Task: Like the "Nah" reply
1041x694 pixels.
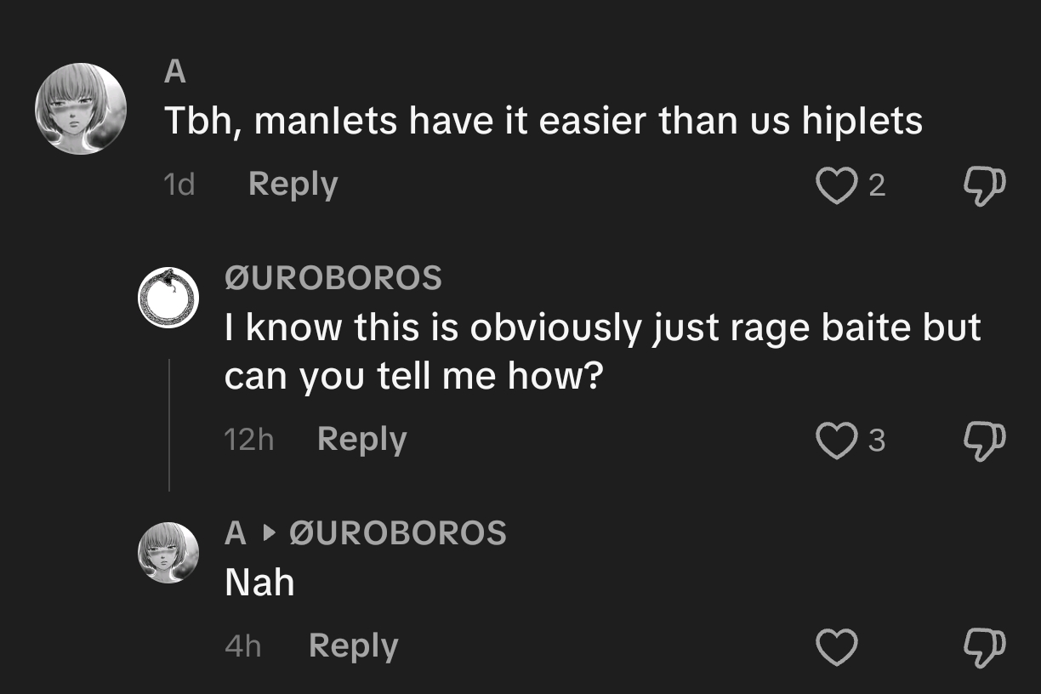Action: tap(837, 647)
